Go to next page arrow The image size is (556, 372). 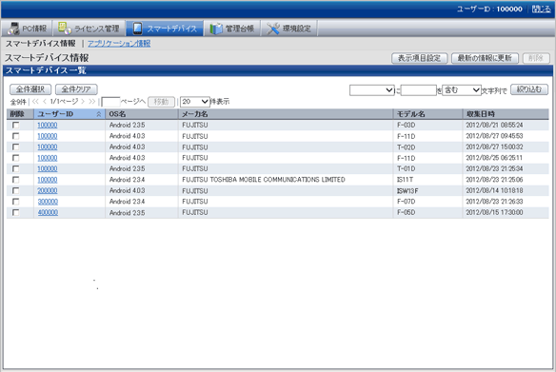pyautogui.click(x=83, y=102)
